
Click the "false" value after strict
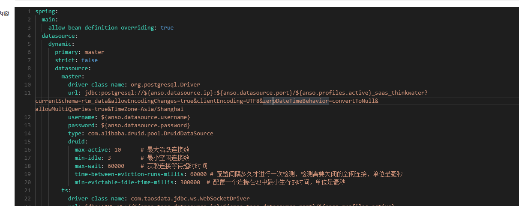click(90, 60)
